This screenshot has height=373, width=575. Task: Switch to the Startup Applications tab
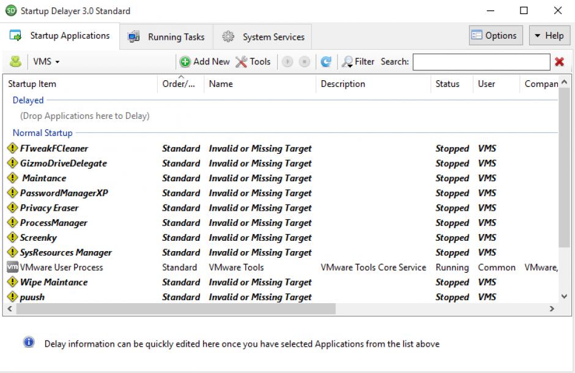[x=60, y=36]
